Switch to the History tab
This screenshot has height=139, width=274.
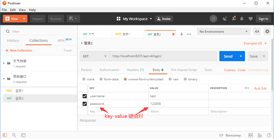tap(13, 41)
